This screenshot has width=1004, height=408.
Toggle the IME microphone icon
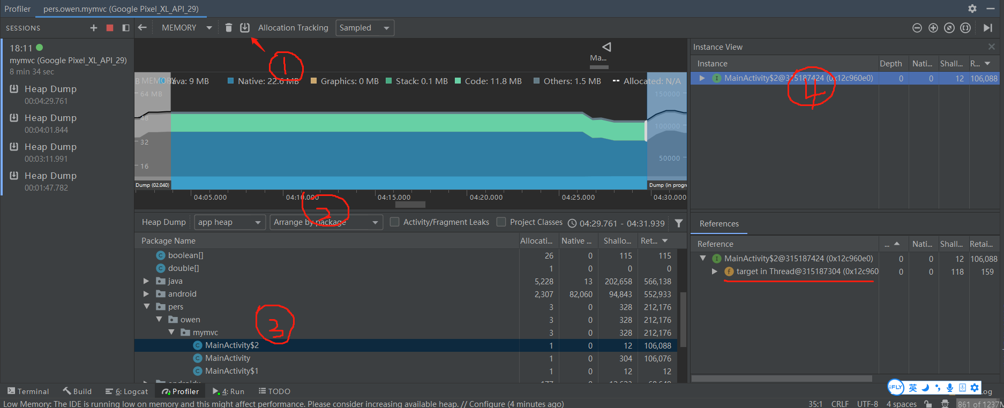950,388
